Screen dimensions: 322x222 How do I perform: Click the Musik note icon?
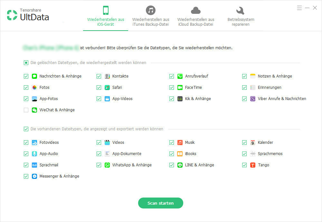click(180, 143)
